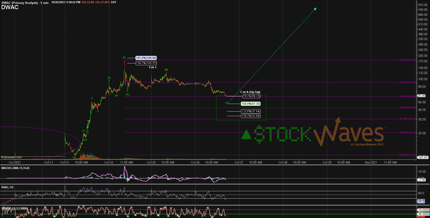Click the Oct-26 time axis label
This screenshot has width=430, height=218.
pos(195,162)
